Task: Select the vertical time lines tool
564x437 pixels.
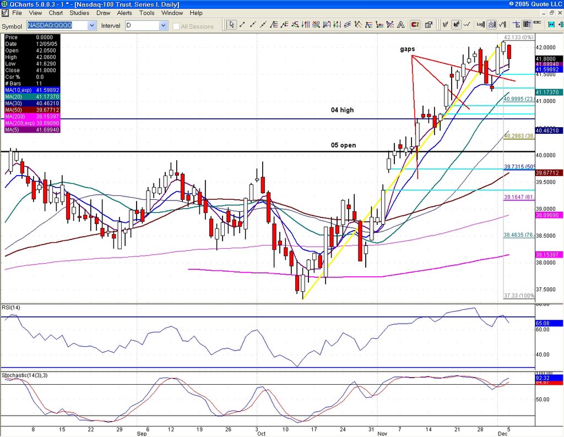Action: point(305,24)
